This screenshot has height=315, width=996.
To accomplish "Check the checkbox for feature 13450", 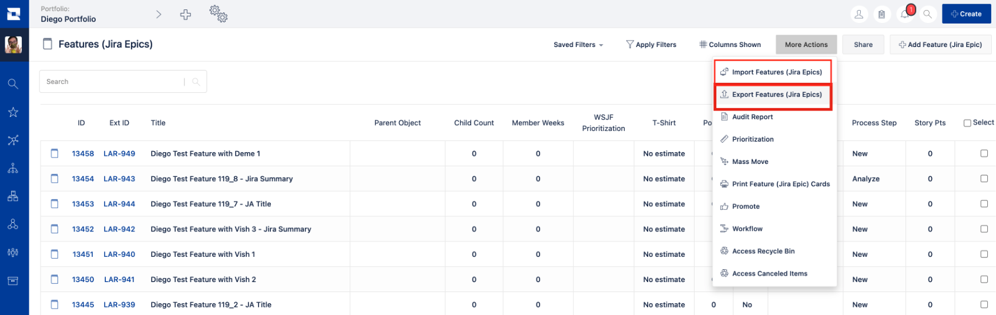I will pyautogui.click(x=984, y=280).
